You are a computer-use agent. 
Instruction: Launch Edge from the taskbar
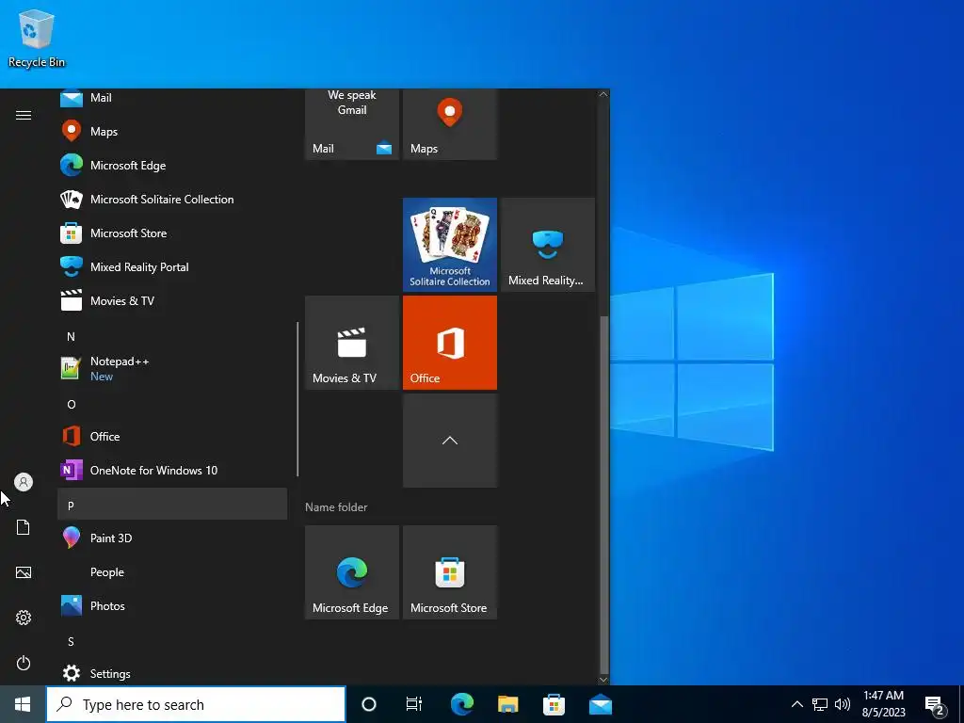[x=461, y=704]
